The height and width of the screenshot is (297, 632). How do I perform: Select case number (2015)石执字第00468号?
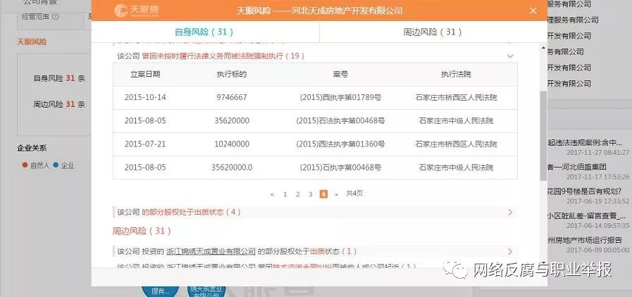(340, 168)
